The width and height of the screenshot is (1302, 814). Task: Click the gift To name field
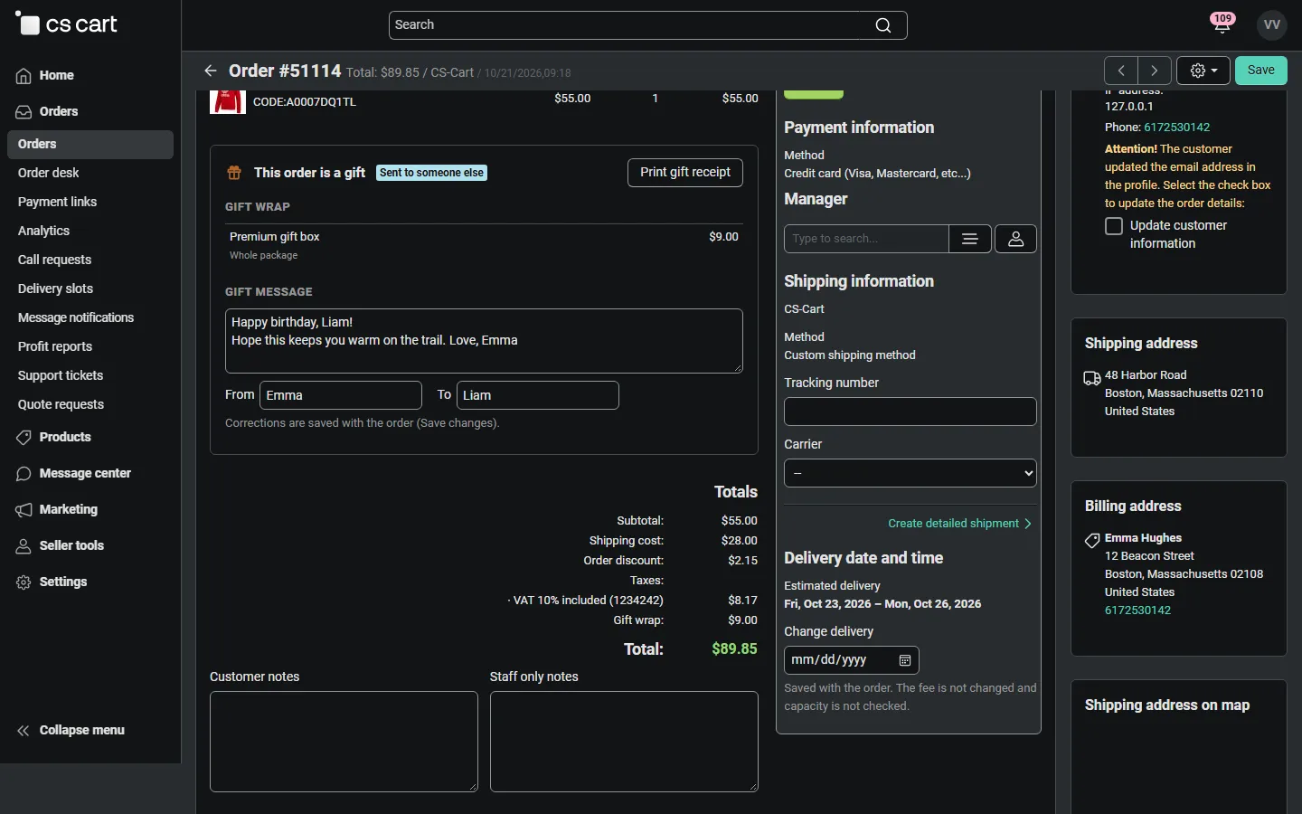(538, 395)
